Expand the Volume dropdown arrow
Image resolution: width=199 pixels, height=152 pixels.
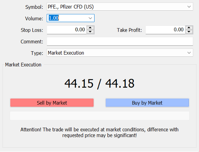tap(90, 18)
